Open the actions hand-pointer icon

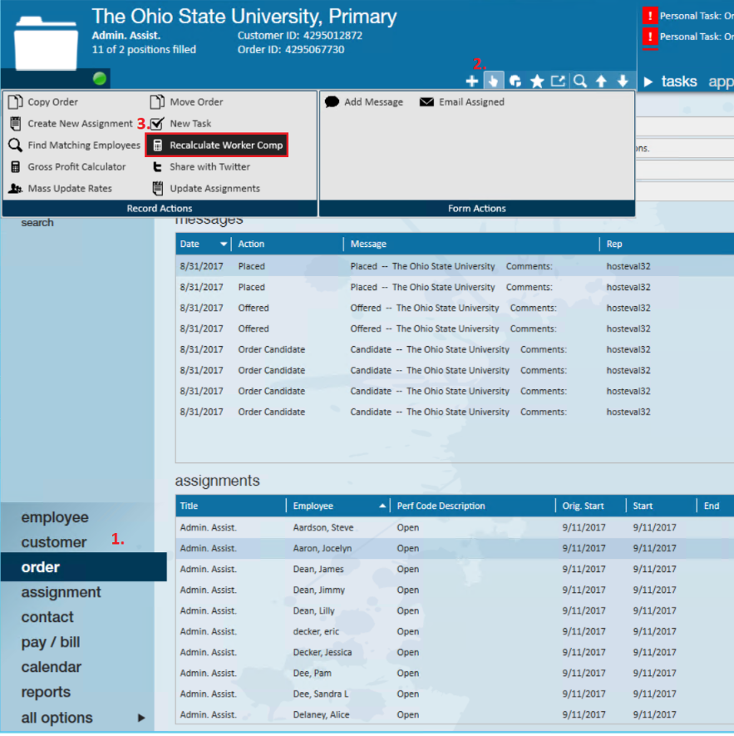493,82
